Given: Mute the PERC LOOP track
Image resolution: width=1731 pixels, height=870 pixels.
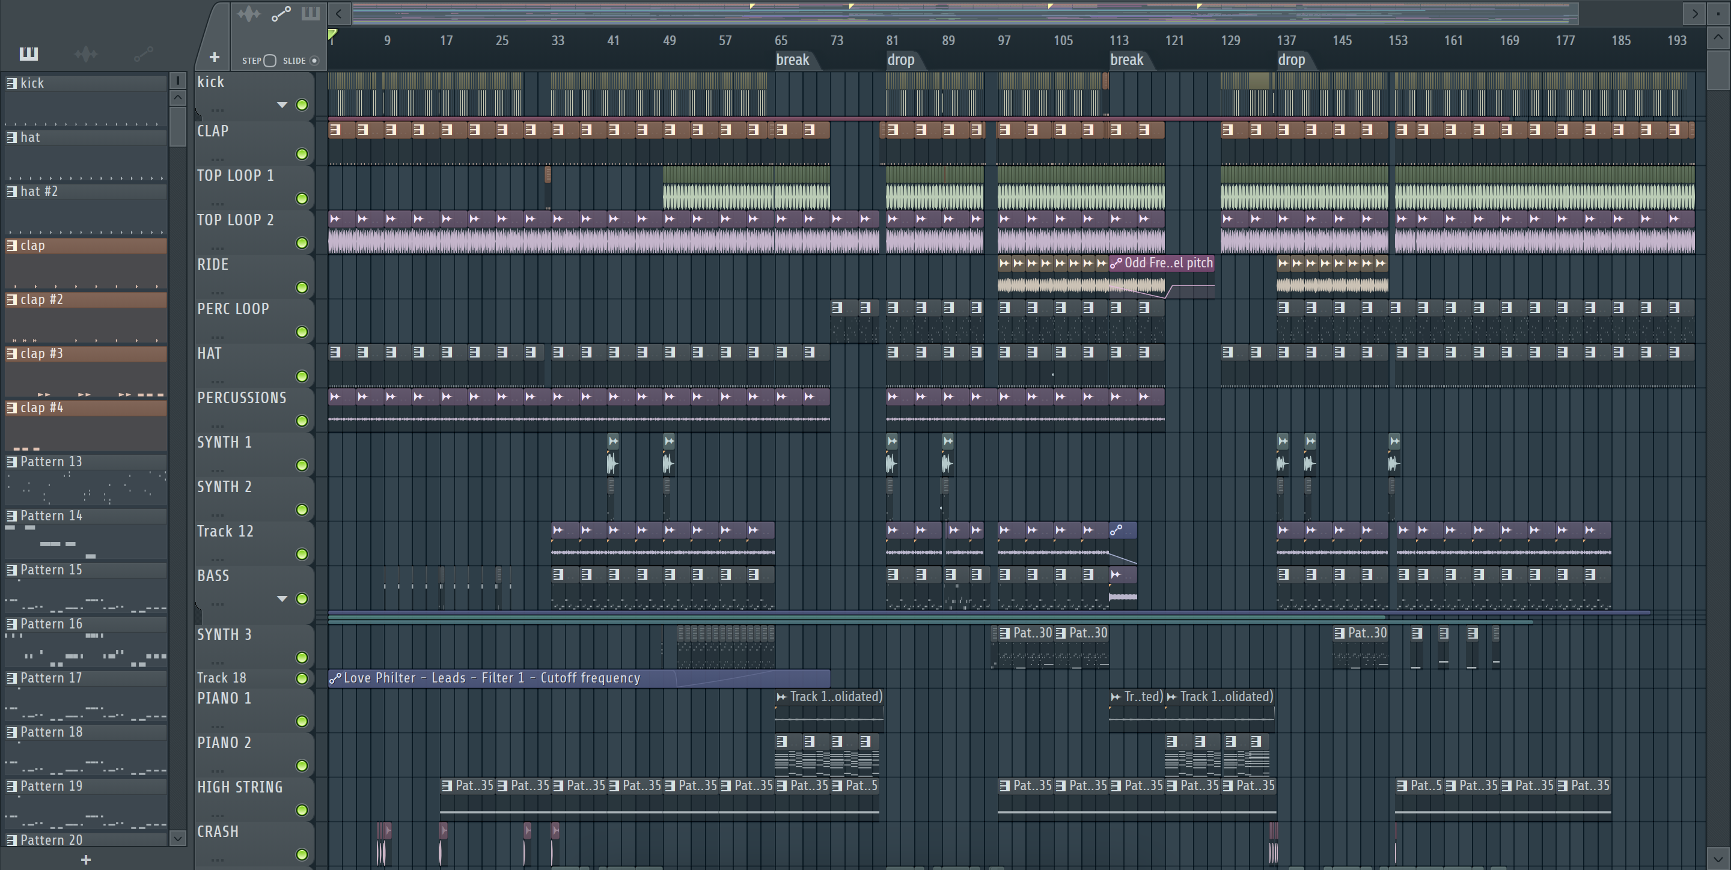Looking at the screenshot, I should tap(302, 332).
